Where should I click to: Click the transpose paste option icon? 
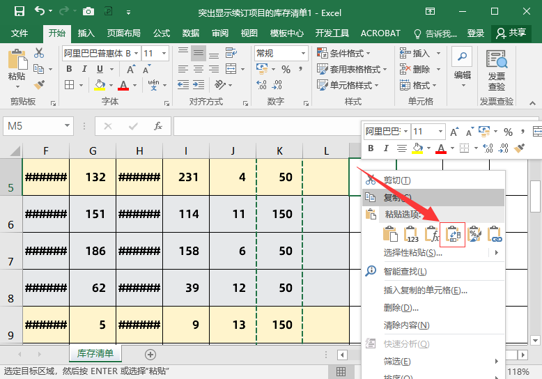453,234
